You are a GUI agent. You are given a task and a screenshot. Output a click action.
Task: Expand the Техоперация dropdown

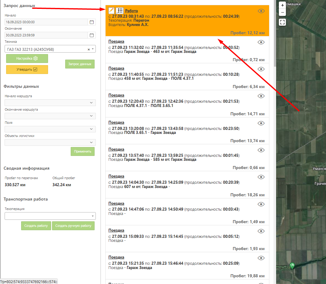coord(50,216)
